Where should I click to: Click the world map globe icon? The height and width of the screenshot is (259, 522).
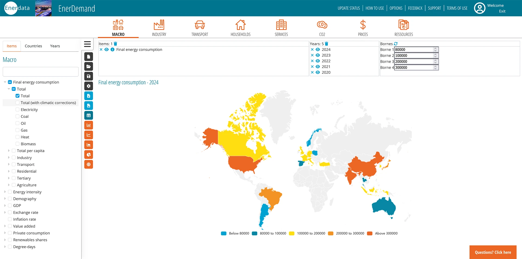click(x=89, y=164)
